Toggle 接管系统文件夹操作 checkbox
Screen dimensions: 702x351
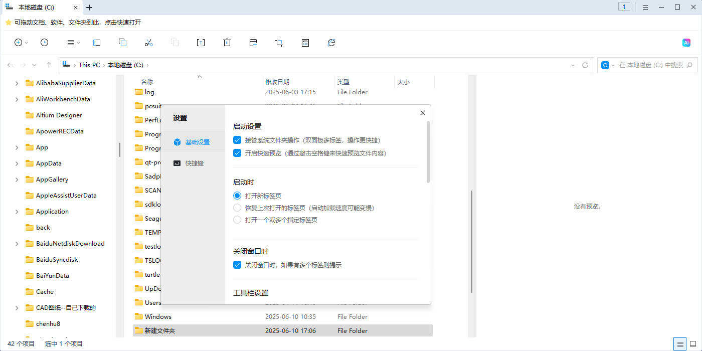tap(238, 140)
